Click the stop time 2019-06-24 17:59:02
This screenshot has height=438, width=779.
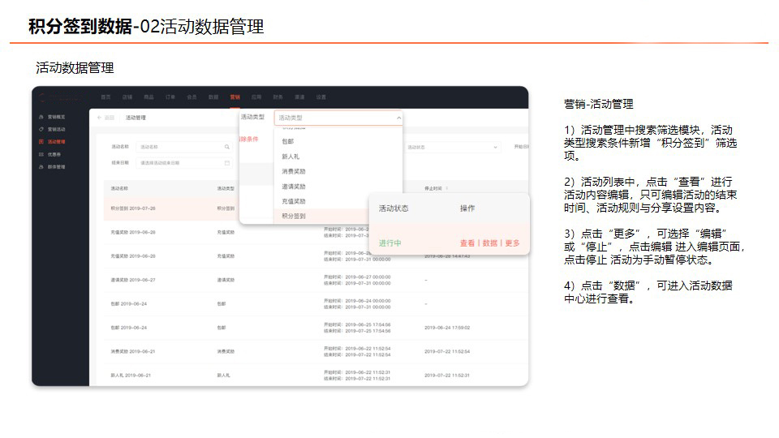click(447, 328)
